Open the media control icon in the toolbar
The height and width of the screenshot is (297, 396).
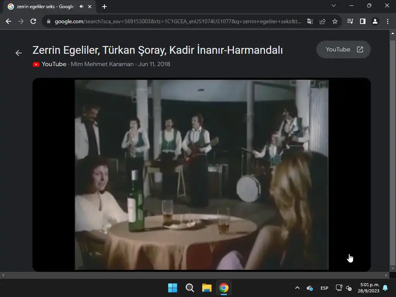[x=350, y=22]
